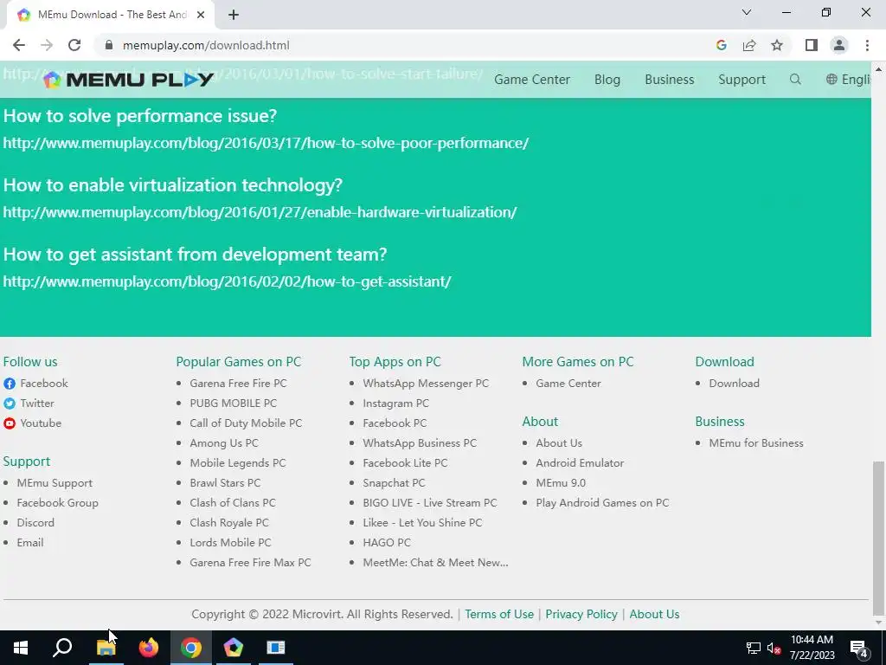Screen dimensions: 886x665
Task: Open Business nav menu item
Action: tap(669, 80)
